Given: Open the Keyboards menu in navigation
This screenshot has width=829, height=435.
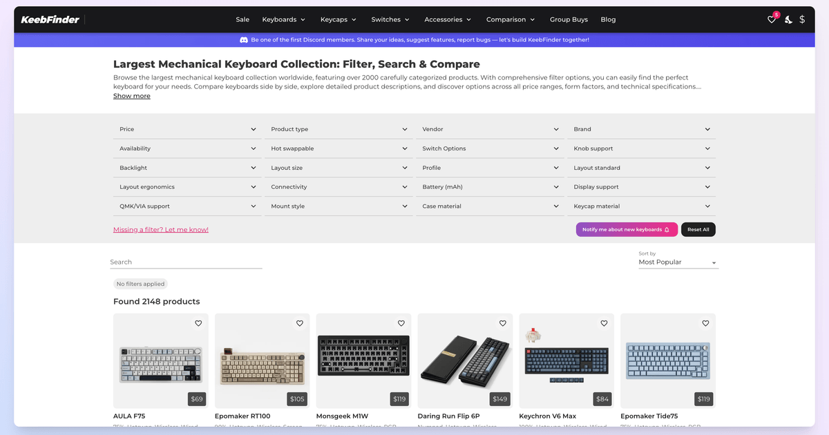Looking at the screenshot, I should [x=284, y=19].
